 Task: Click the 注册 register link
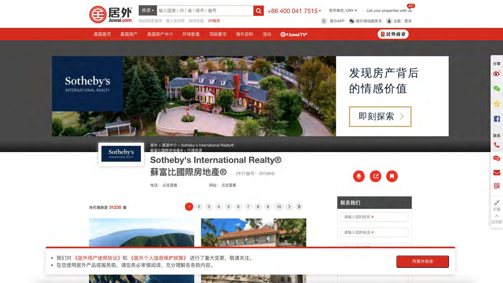coord(397,21)
